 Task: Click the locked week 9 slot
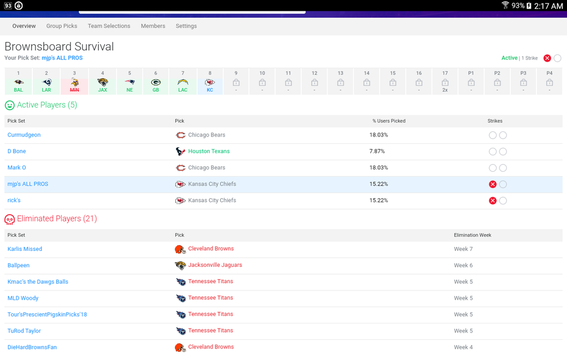(236, 82)
